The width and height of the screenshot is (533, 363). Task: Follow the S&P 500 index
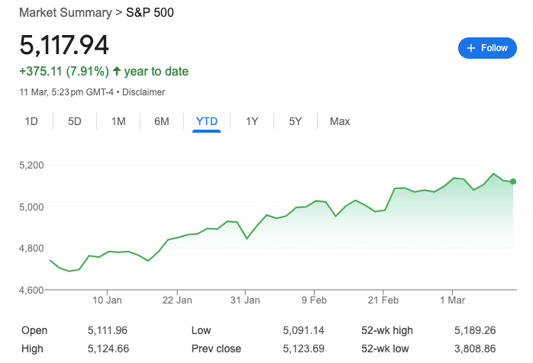(x=487, y=48)
